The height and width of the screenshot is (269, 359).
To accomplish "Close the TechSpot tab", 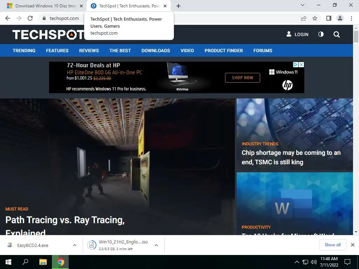I will tap(165, 6).
